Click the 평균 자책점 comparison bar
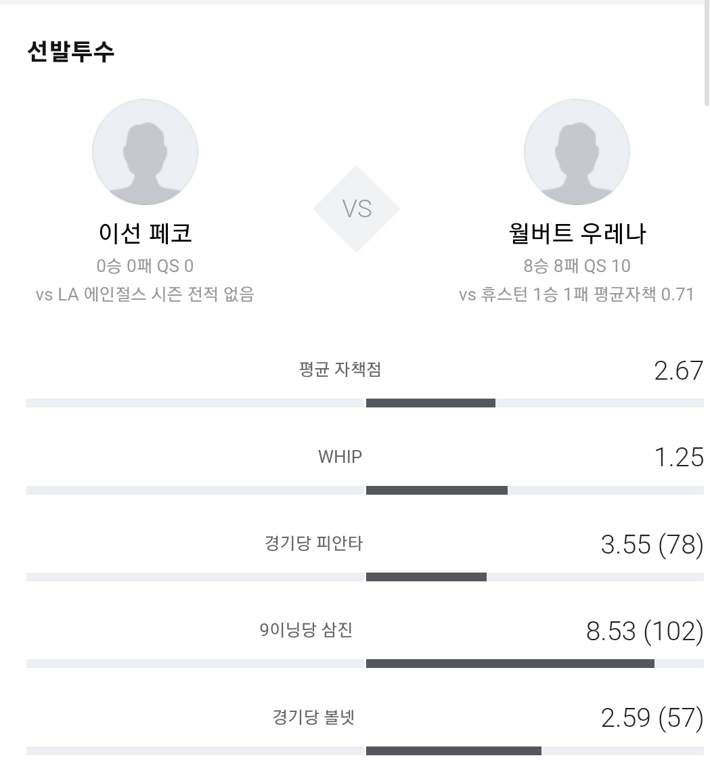Image resolution: width=710 pixels, height=781 pixels. (x=365, y=403)
